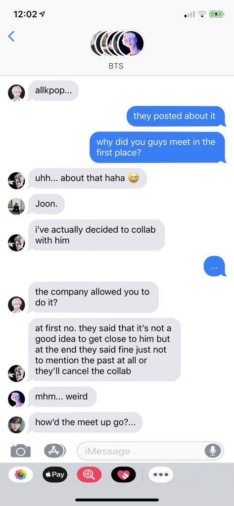Tap avatar next to 'mhm... weird'
Image resolution: width=234 pixels, height=506 pixels.
click(x=16, y=399)
